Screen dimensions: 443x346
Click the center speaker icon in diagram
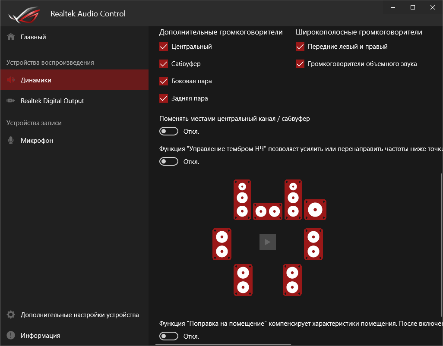pyautogui.click(x=267, y=211)
